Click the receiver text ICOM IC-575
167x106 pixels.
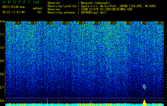(90, 9)
